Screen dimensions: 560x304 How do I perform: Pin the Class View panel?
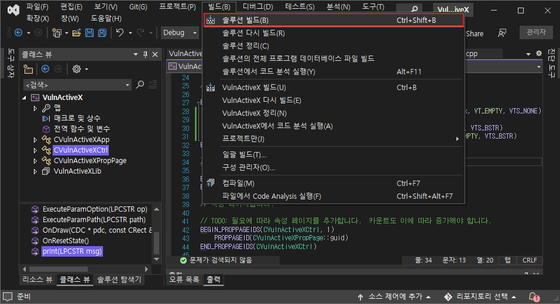[145, 54]
